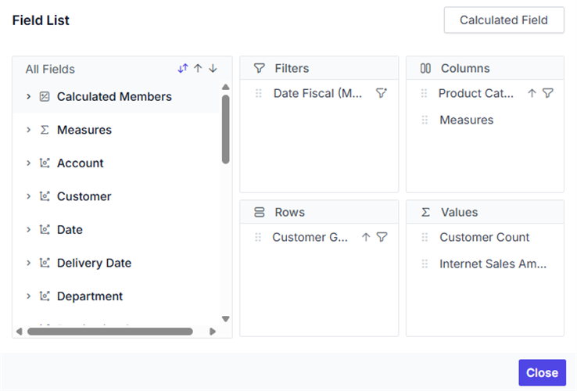Screen dimensions: 577x391
Task: Click field tree scroll right arrow
Action: point(213,332)
